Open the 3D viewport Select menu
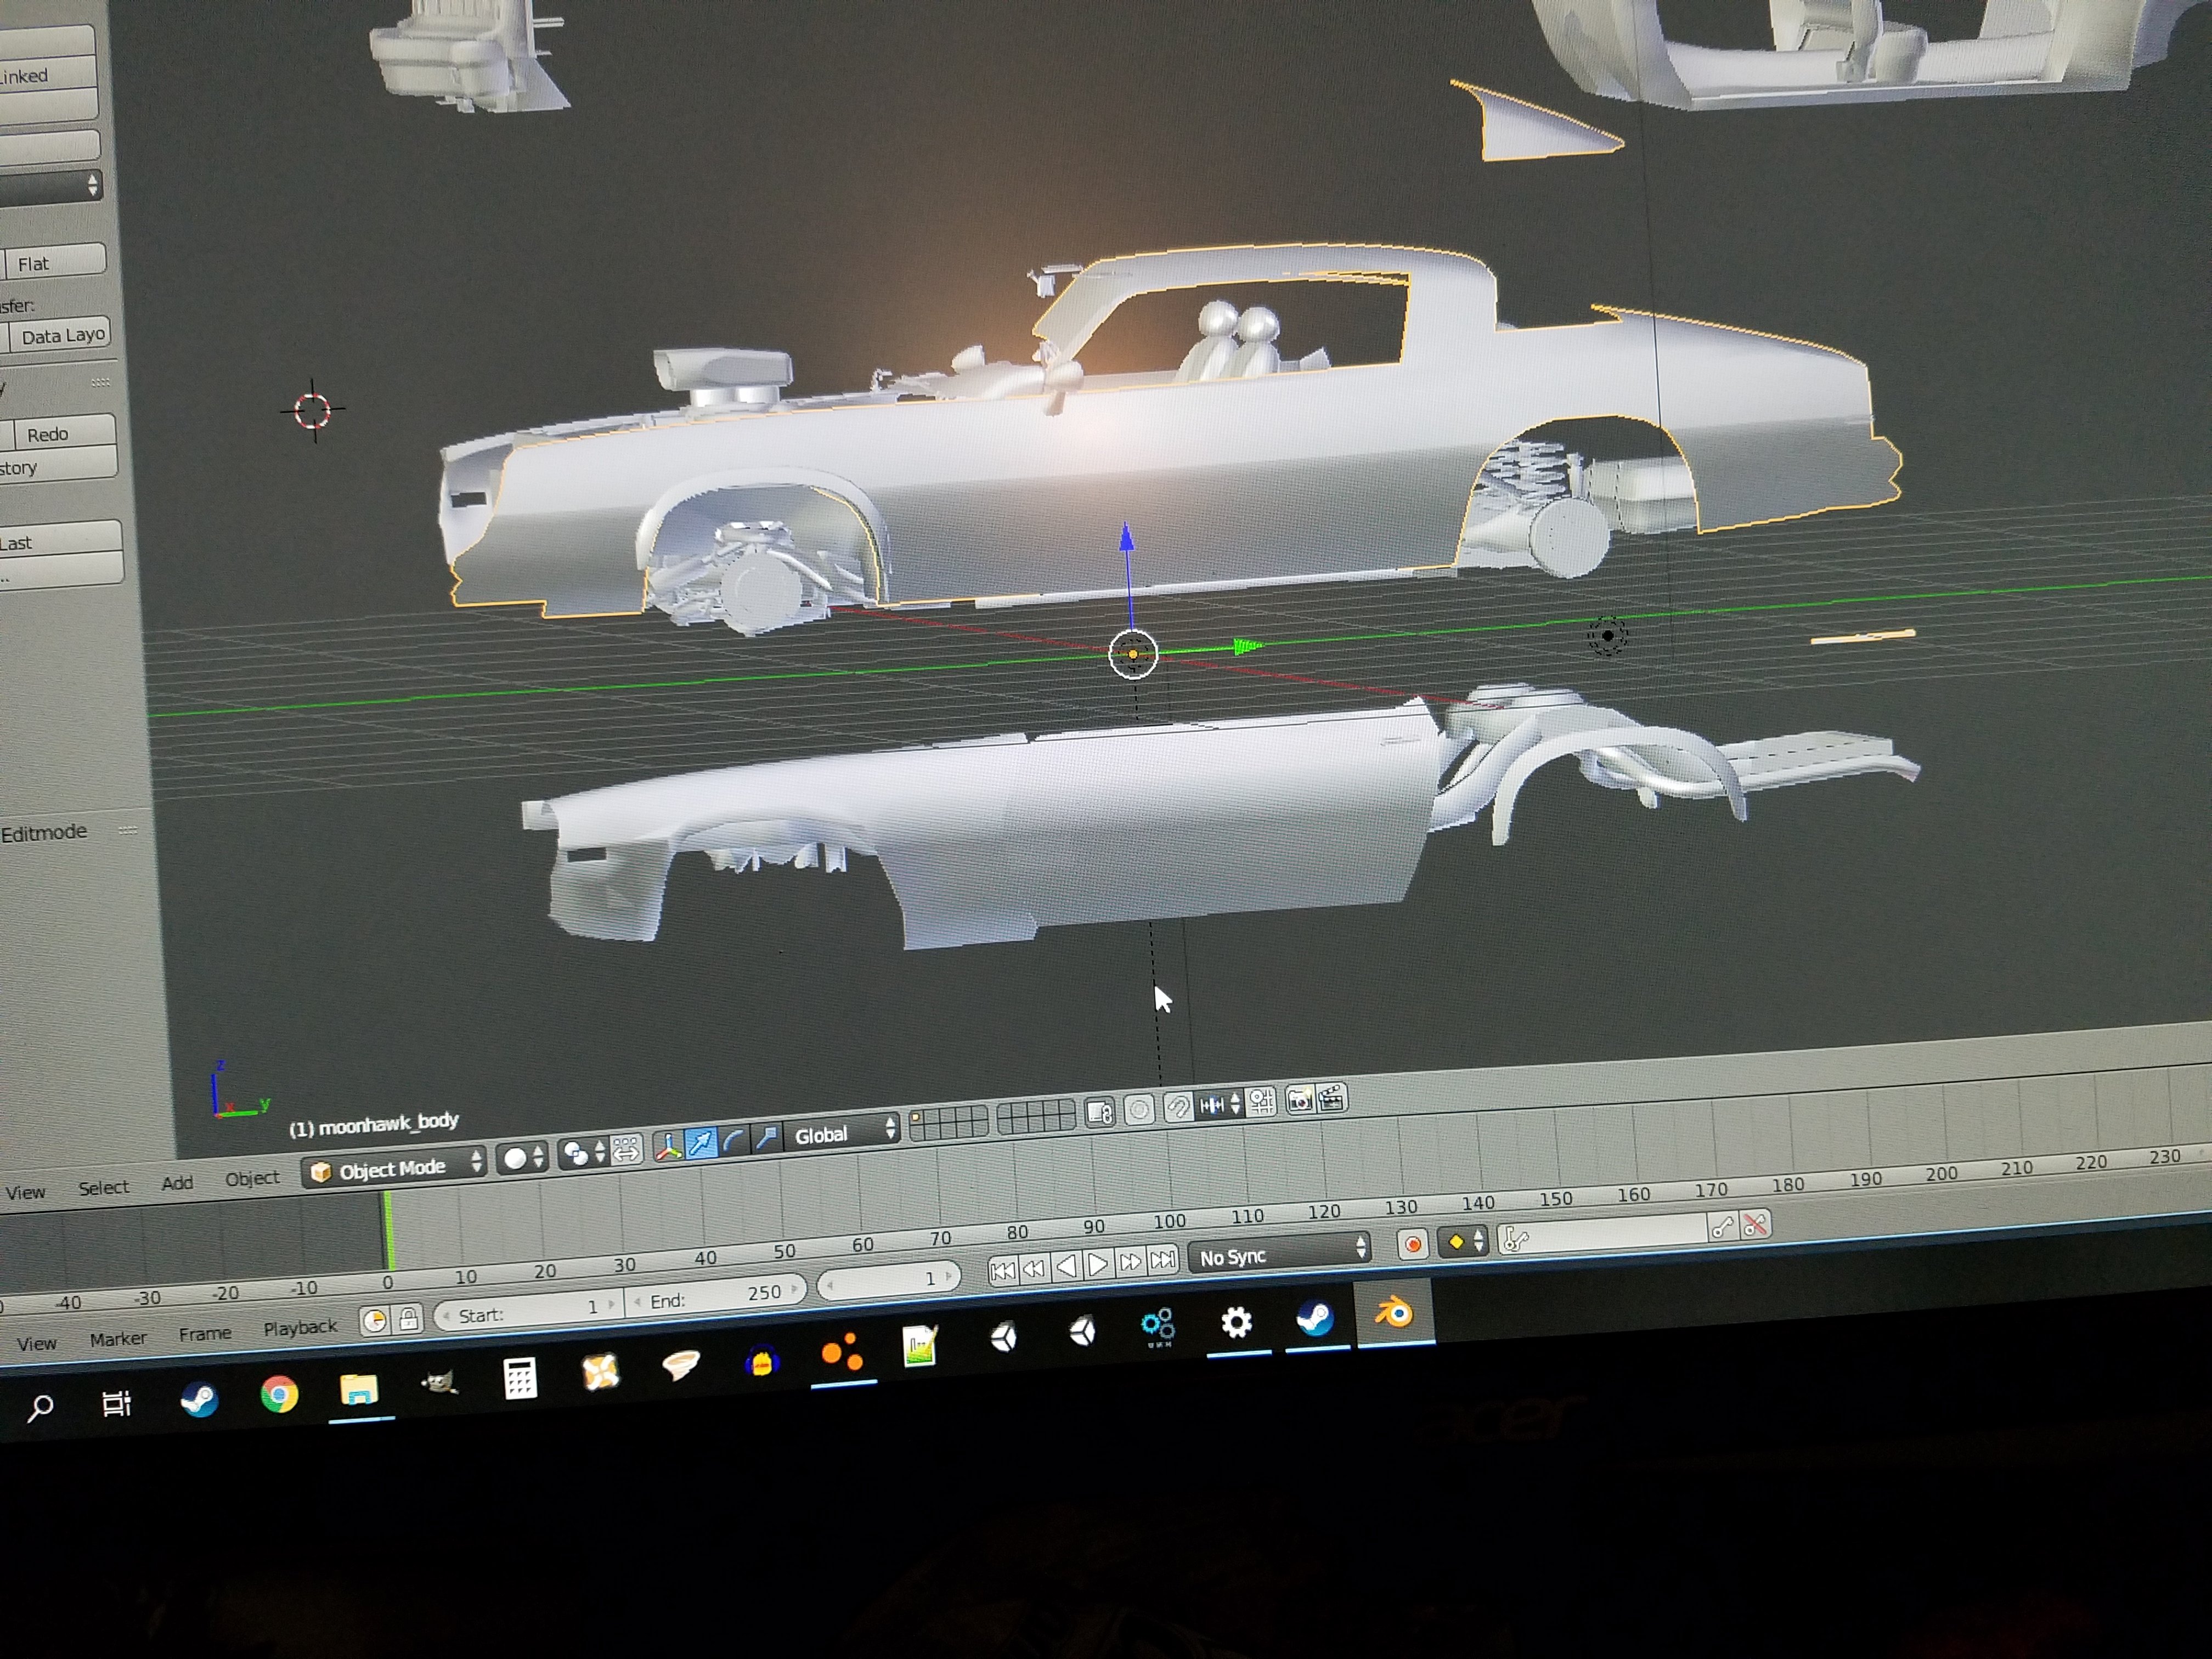The width and height of the screenshot is (2212, 1659). pyautogui.click(x=104, y=1187)
